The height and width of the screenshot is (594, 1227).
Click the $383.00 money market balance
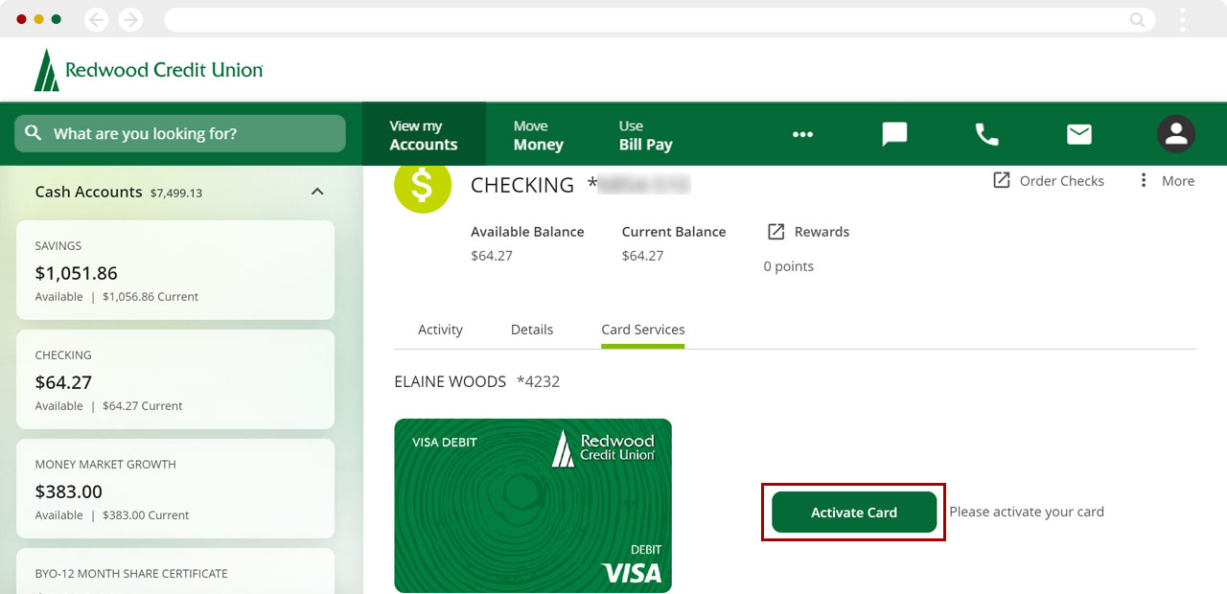69,491
